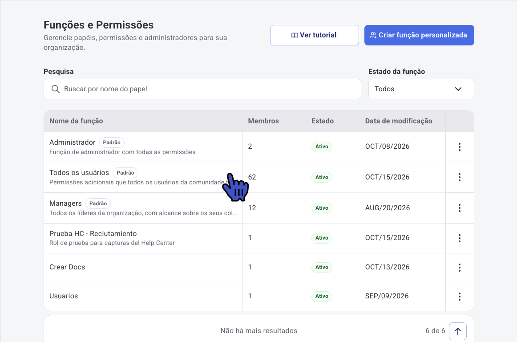Click the Managers role description text
Screen dimensions: 517x342
(x=143, y=213)
